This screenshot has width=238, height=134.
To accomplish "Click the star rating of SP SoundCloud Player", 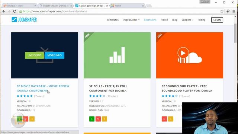I will click(170, 96).
